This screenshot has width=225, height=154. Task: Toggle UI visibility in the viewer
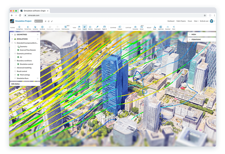104,28
